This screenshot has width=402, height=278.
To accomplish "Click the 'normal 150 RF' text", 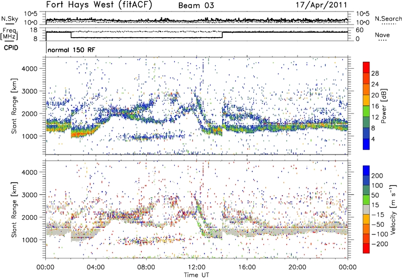I will 71,50.
